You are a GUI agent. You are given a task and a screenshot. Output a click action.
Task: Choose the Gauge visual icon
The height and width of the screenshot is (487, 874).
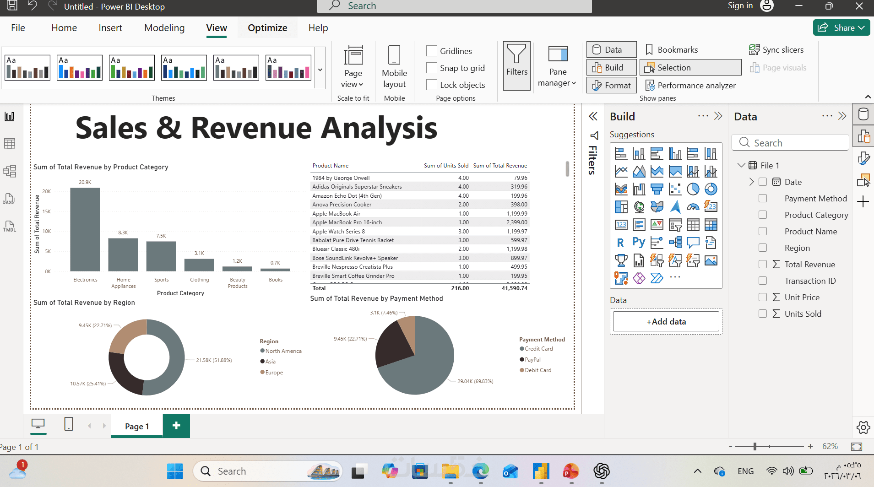(693, 207)
